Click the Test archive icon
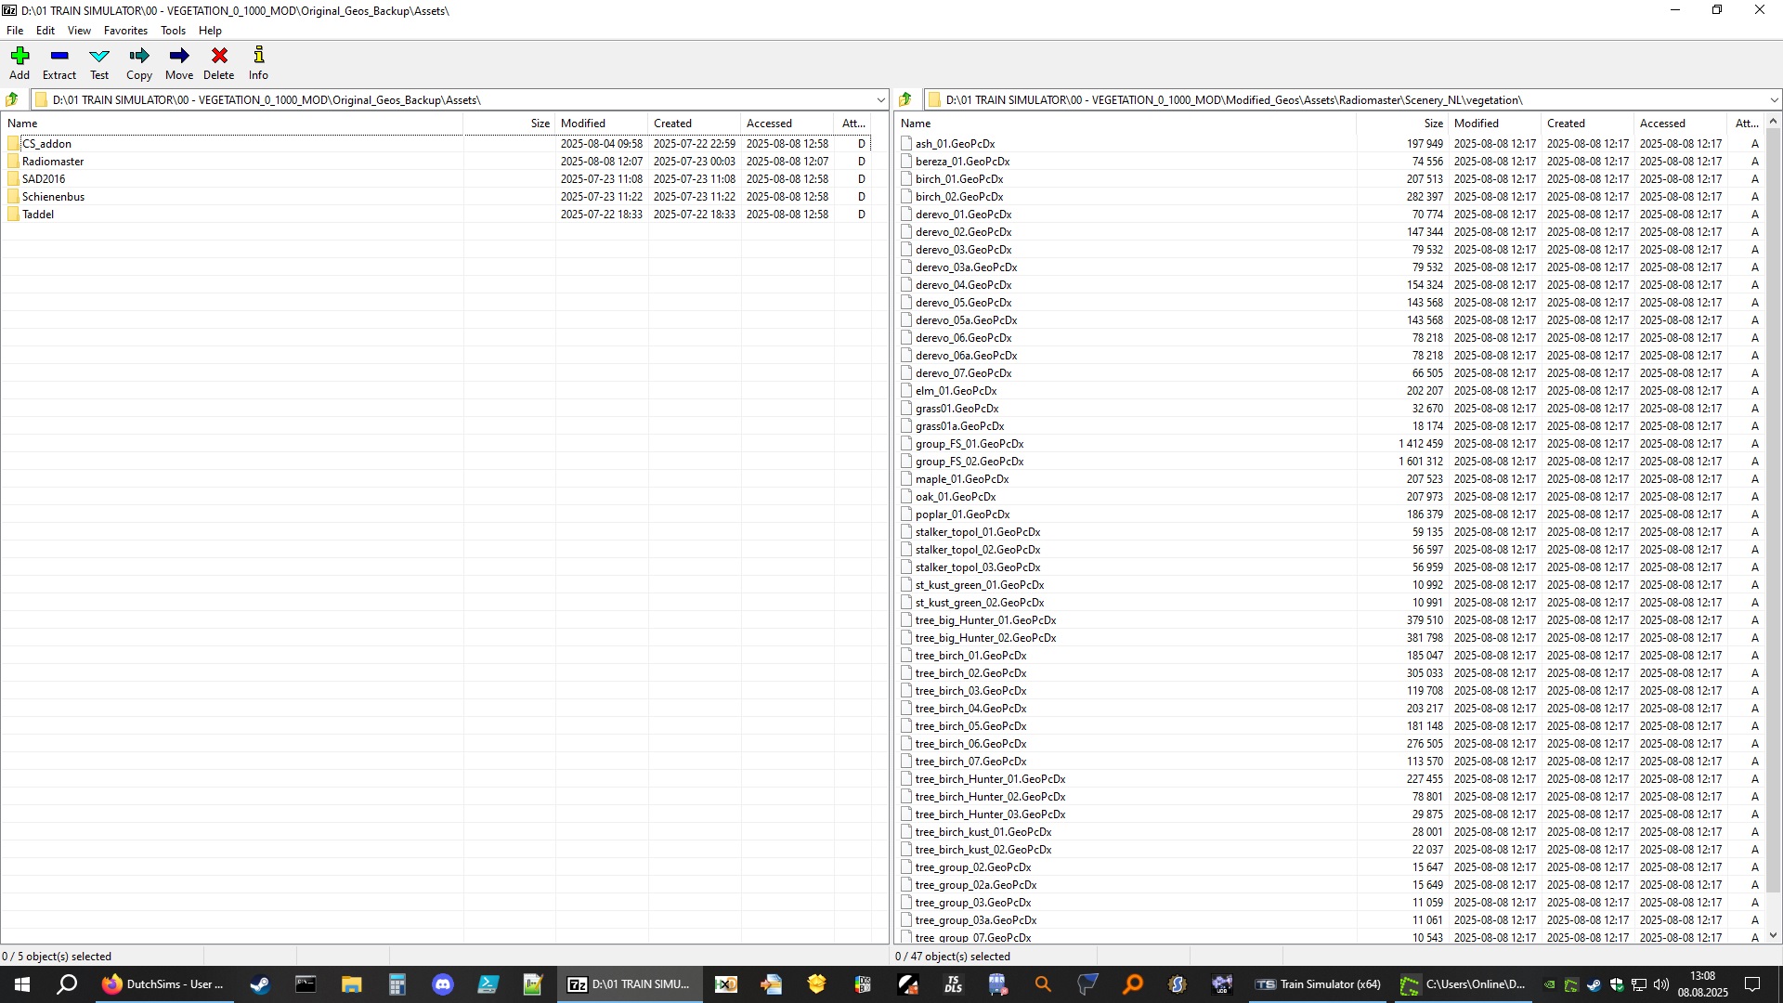Viewport: 1783px width, 1003px height. click(x=99, y=57)
